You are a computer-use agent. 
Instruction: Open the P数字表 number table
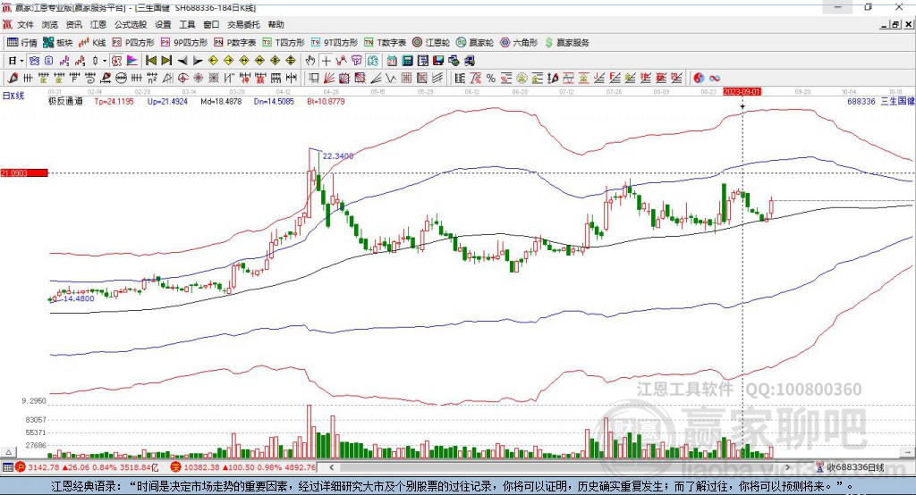(x=235, y=43)
